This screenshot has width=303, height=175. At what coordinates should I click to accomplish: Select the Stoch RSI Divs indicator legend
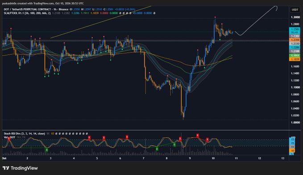(x=25, y=134)
